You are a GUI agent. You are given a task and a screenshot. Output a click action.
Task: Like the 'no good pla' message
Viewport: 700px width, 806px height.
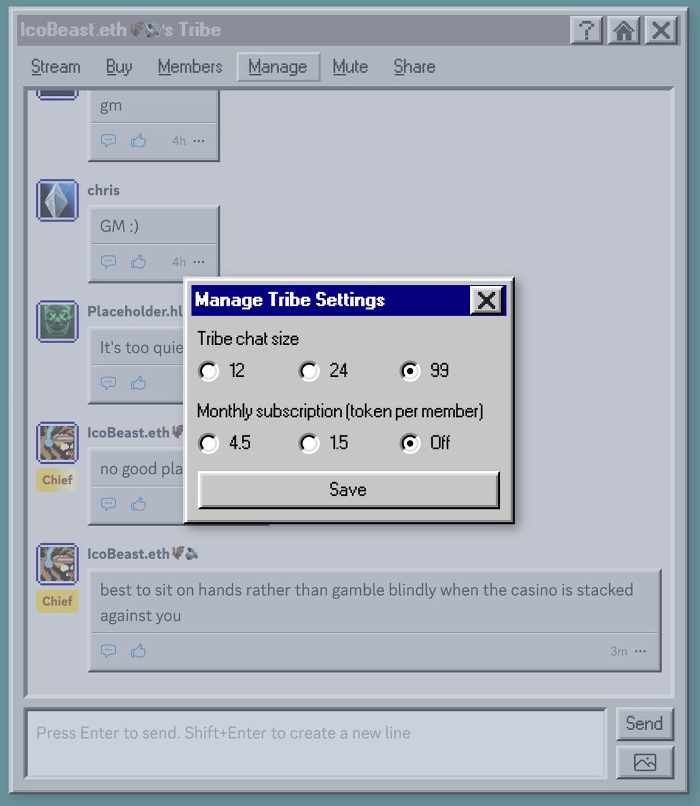pos(138,504)
